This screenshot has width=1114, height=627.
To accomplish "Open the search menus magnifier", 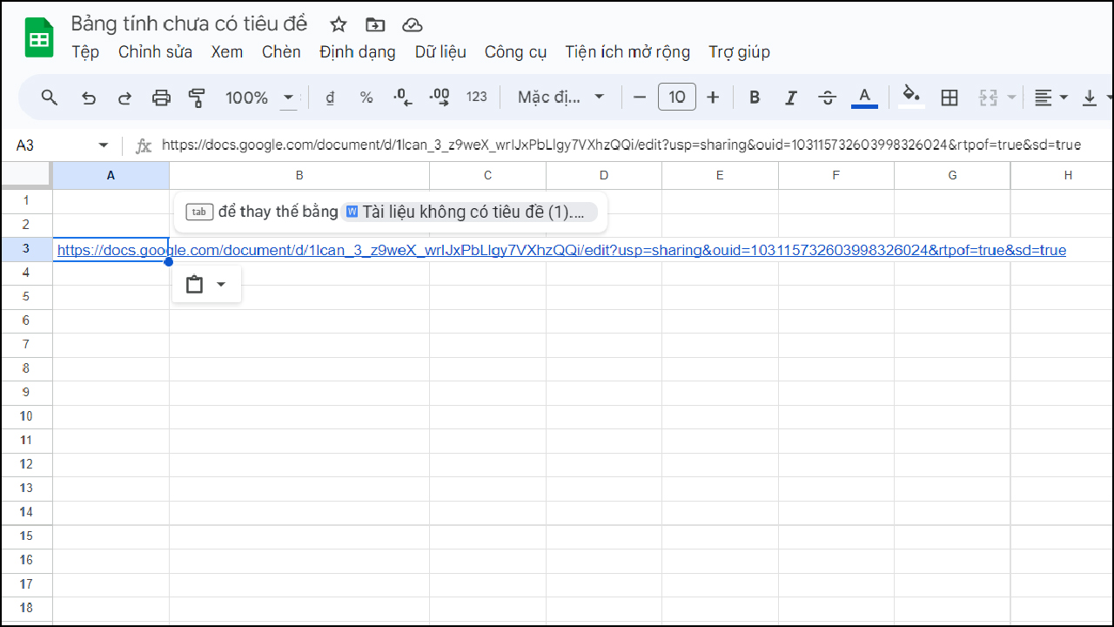I will point(50,98).
